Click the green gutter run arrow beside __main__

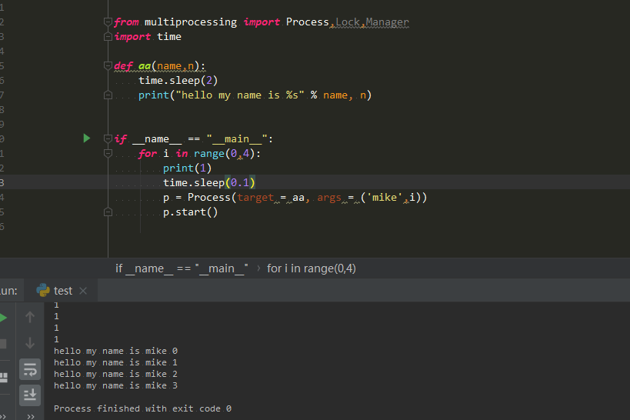(x=87, y=138)
